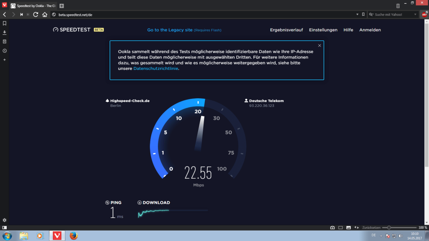Bookmark this page from address bar
Screen dimensions: 429x241
pos(363,15)
